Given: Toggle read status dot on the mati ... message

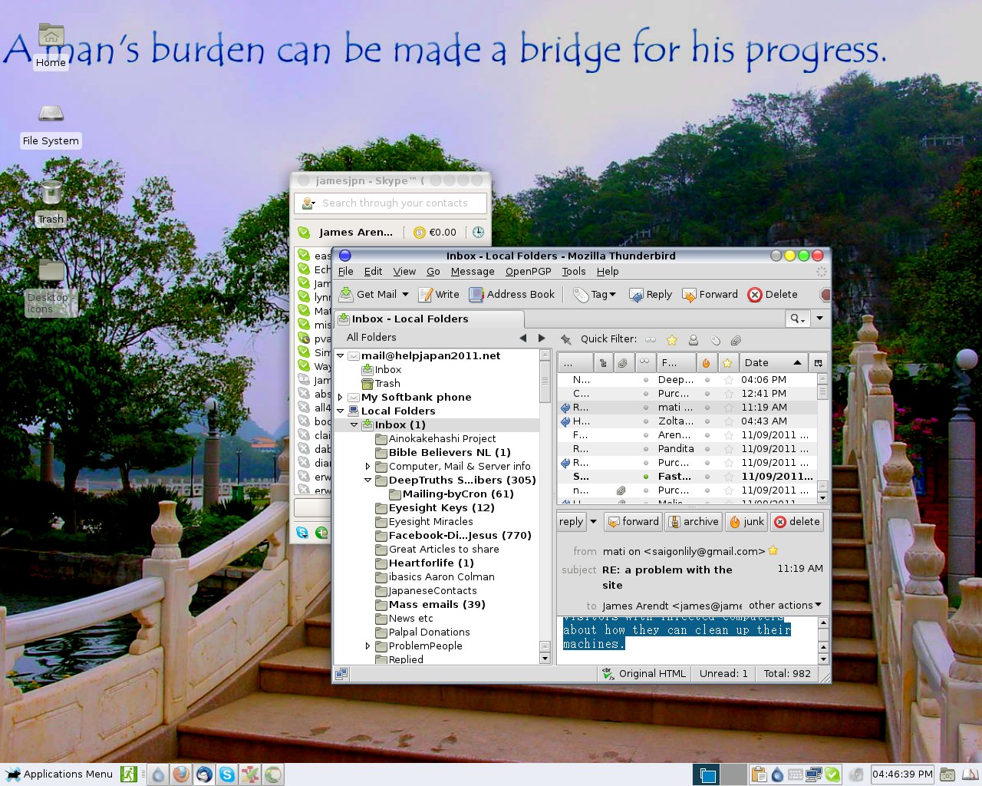Looking at the screenshot, I should click(x=646, y=408).
